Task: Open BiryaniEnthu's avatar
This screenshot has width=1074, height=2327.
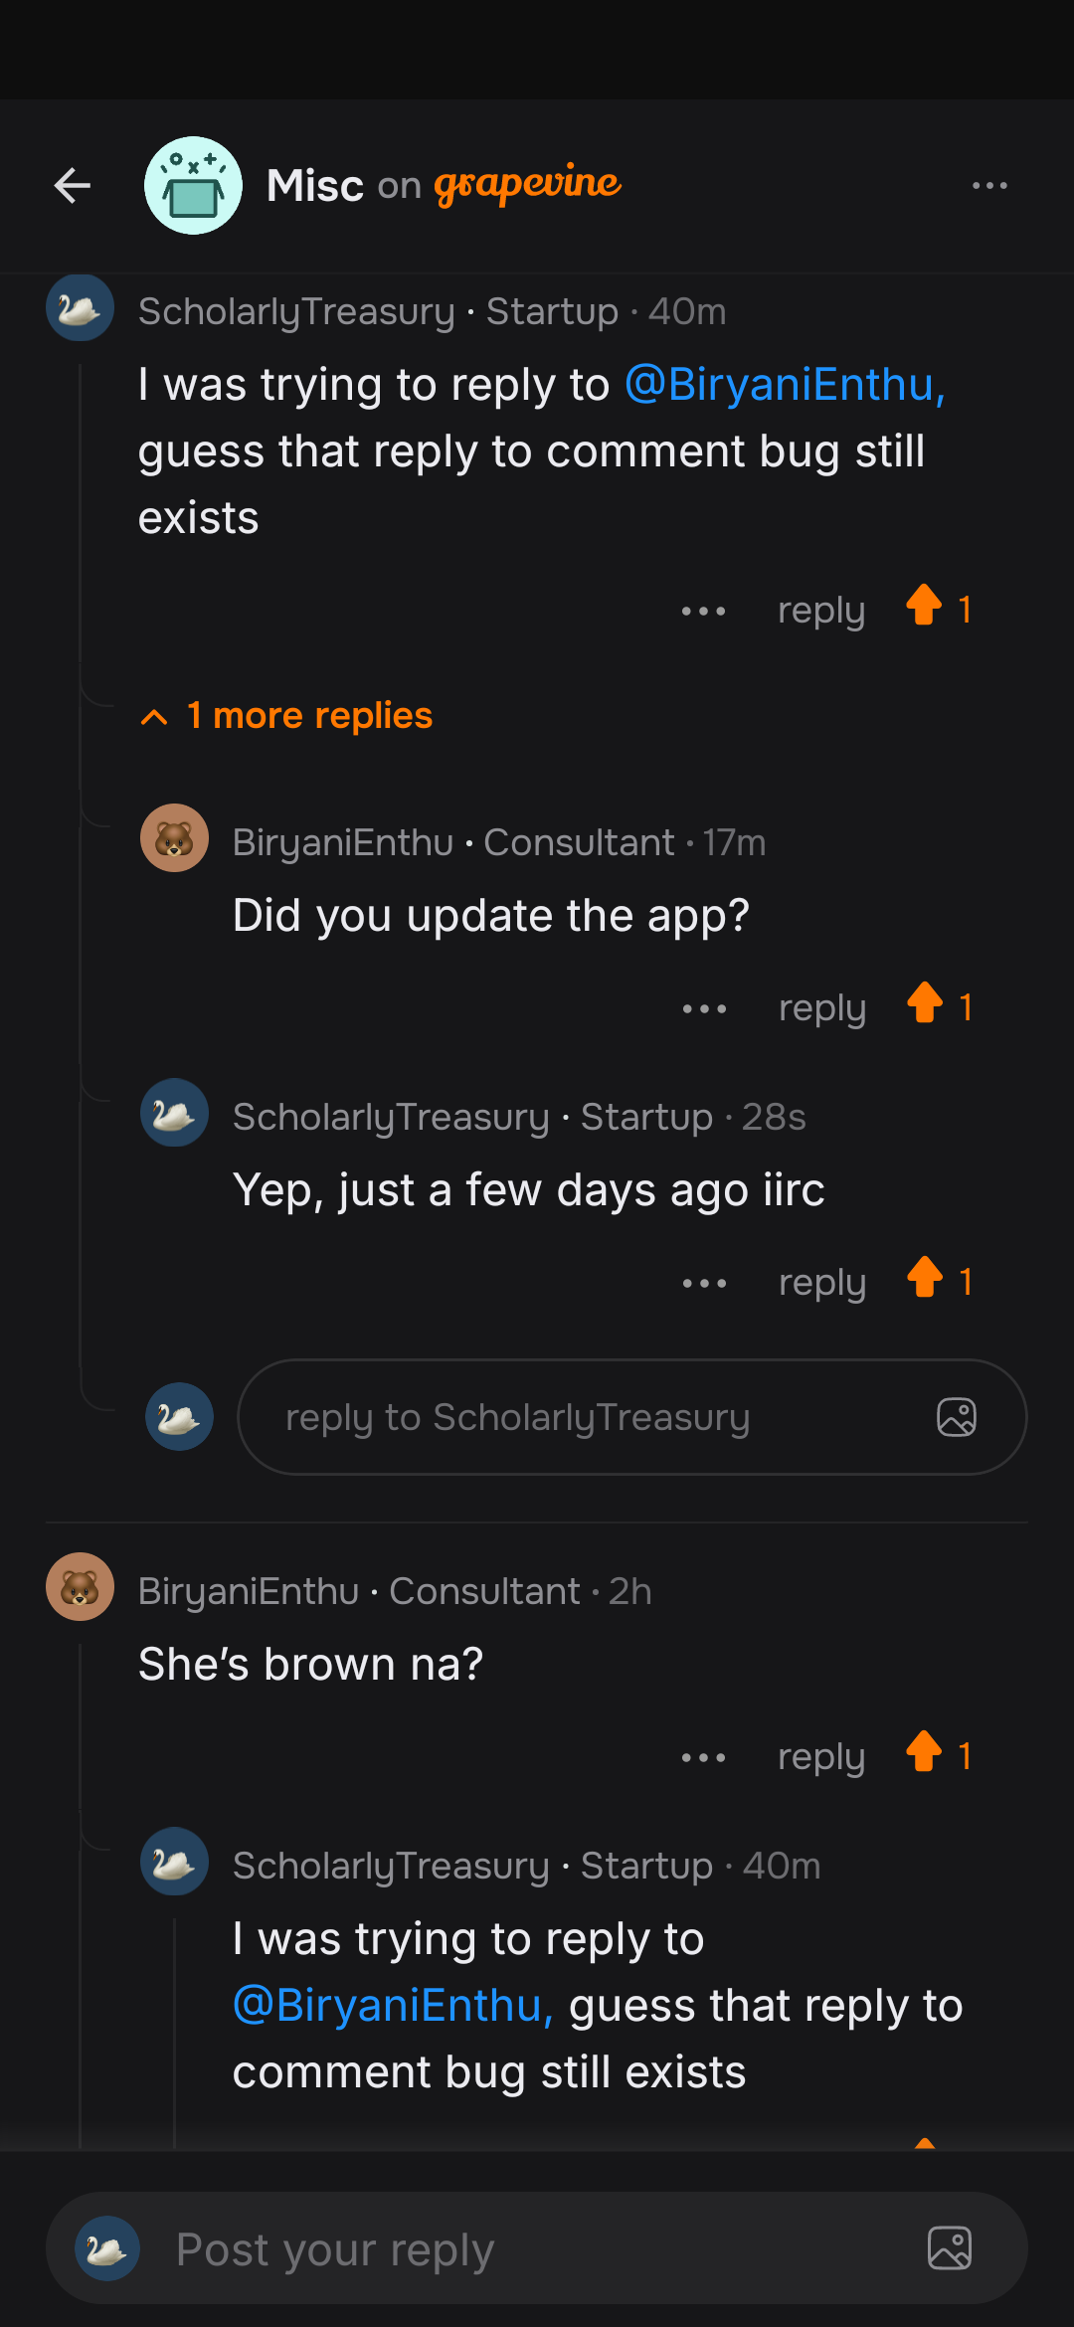Action: pyautogui.click(x=174, y=838)
